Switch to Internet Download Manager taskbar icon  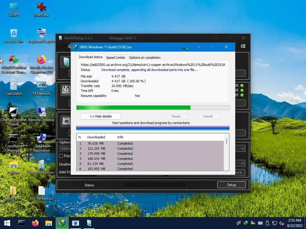coord(62,223)
